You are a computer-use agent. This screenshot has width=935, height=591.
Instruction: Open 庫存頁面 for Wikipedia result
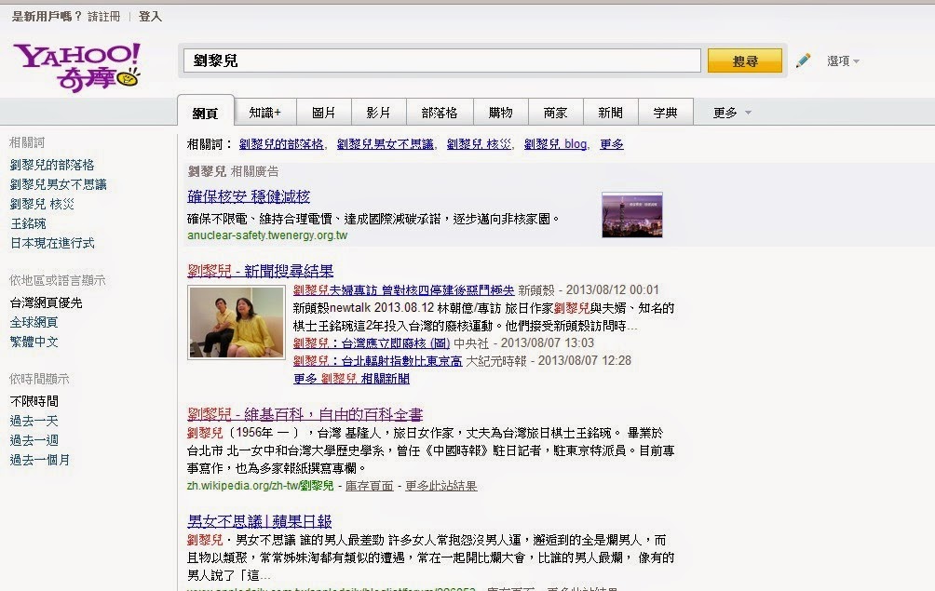369,486
